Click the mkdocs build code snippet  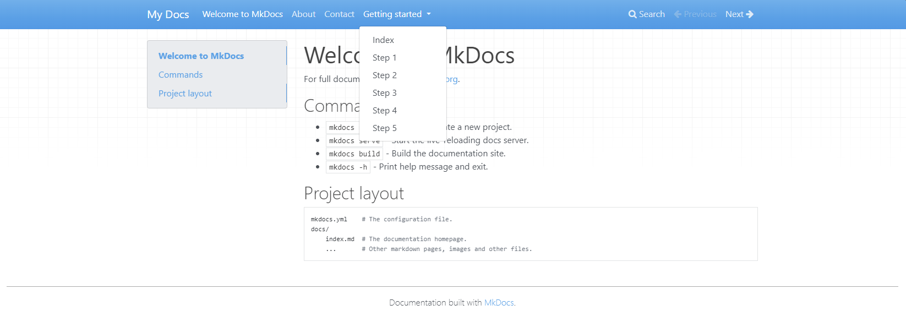click(x=354, y=154)
